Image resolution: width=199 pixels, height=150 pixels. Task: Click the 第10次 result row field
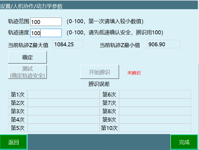coord(155,128)
